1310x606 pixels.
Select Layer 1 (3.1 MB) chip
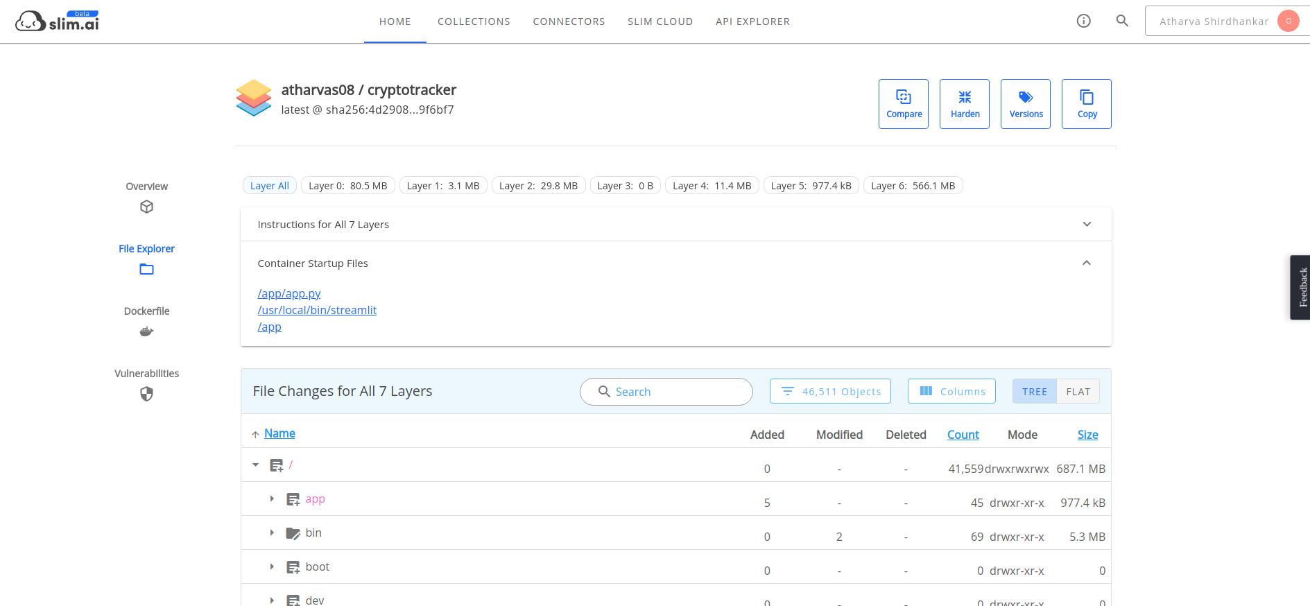click(x=443, y=186)
